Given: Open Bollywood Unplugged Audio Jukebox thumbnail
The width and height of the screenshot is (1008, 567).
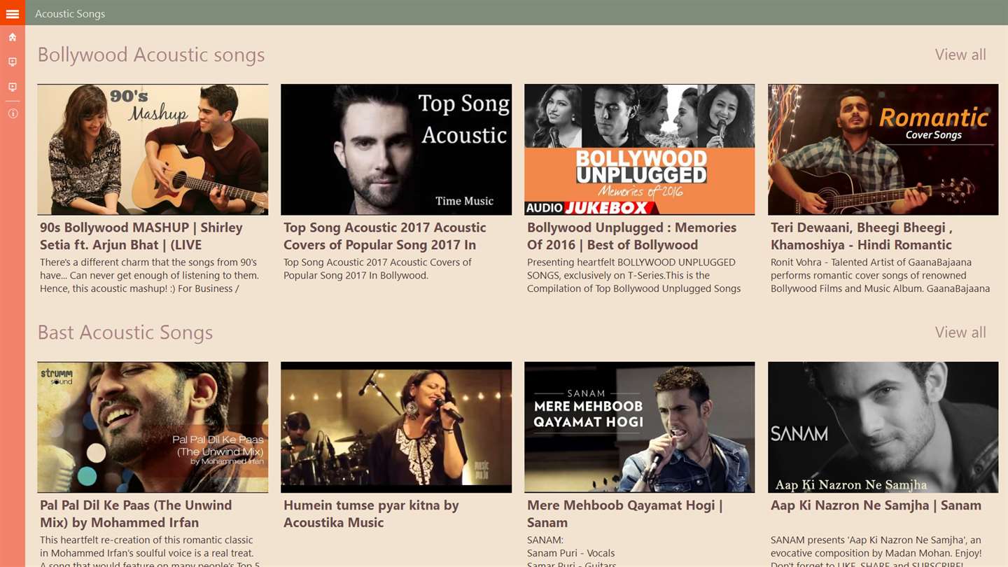Looking at the screenshot, I should point(640,150).
